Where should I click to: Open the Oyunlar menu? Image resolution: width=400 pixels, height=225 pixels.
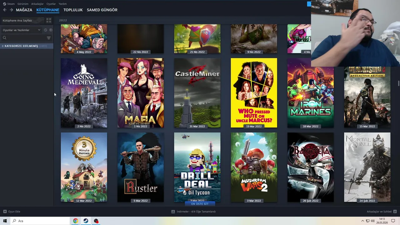pos(51,4)
